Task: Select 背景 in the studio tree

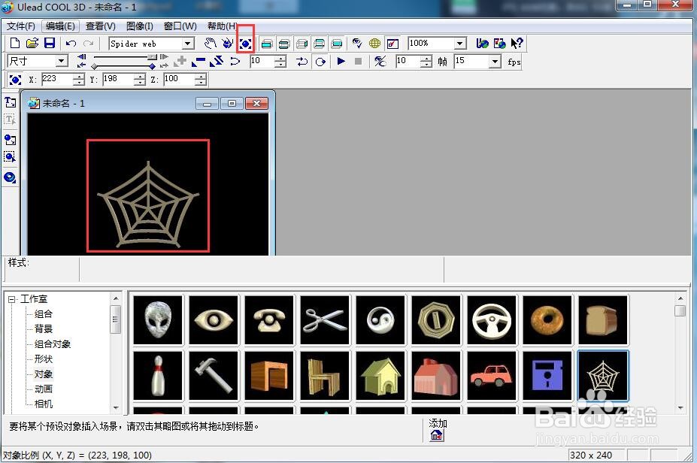Action: pyautogui.click(x=44, y=328)
